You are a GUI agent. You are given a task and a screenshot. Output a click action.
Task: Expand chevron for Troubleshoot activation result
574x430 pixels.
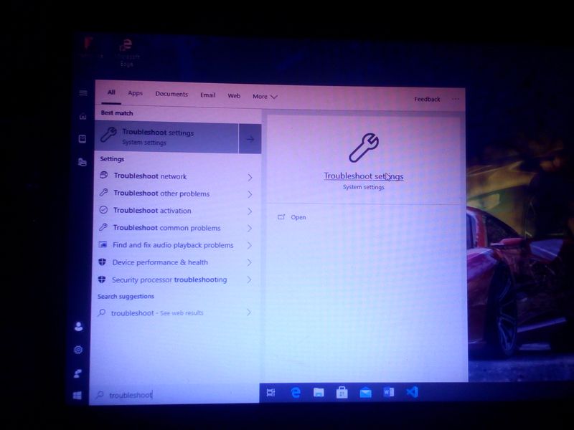(x=250, y=211)
